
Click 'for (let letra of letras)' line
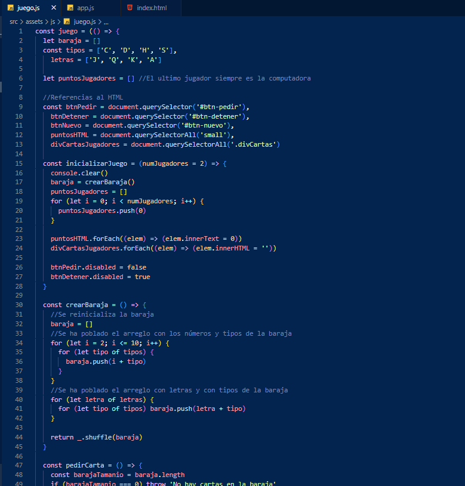tap(102, 400)
